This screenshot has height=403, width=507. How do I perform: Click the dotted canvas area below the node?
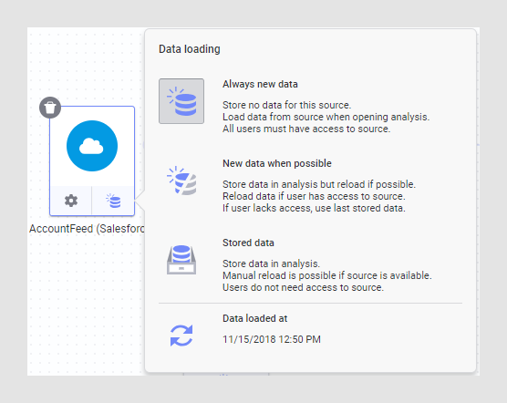[x=86, y=304]
